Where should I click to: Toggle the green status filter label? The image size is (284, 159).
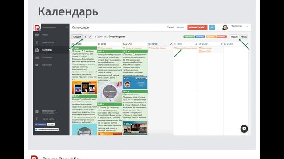pos(189,37)
